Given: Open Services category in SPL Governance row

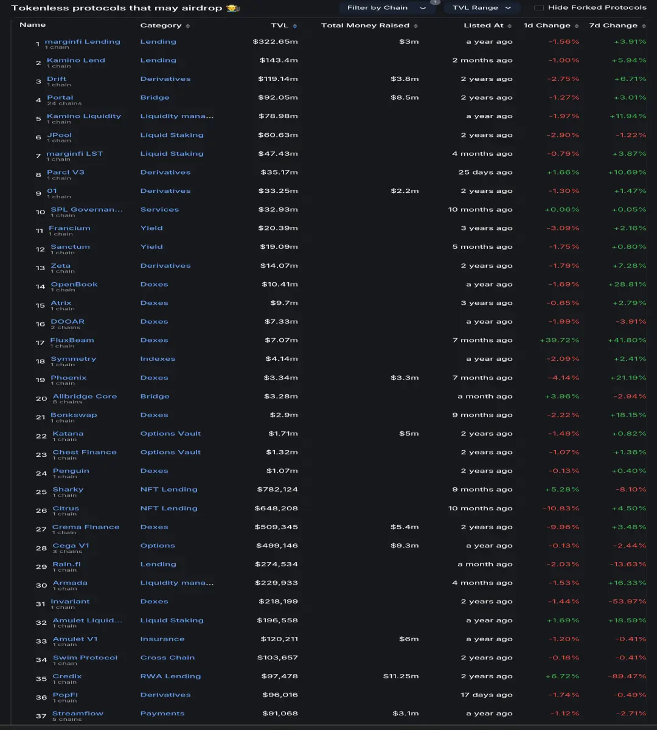Looking at the screenshot, I should tap(159, 209).
